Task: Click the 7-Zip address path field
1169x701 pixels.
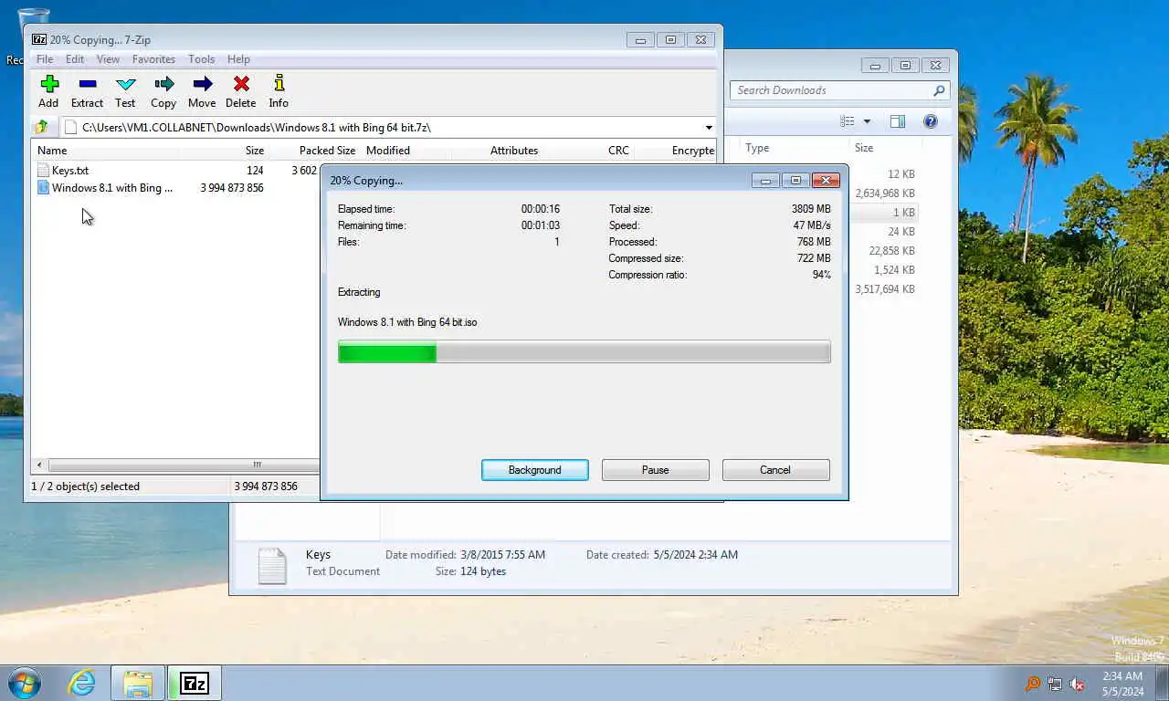Action: pos(382,128)
